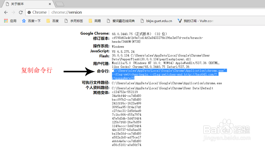The height and width of the screenshot is (147, 265).
Task: Open the 百度一下 bookmark
Action: point(31,21)
